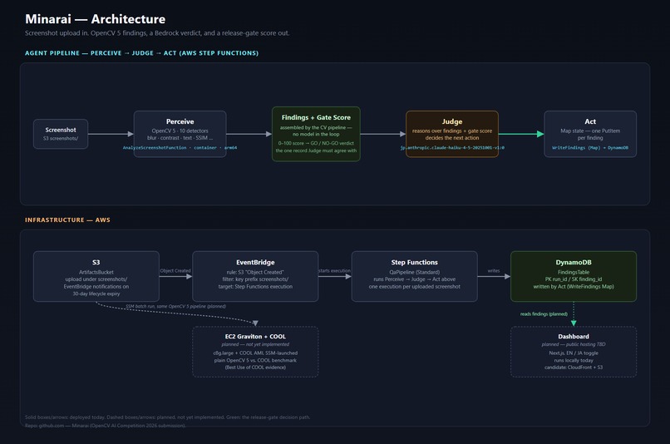The height and width of the screenshot is (444, 670).
Task: Click "runs Perceive → Judge → Act above" line
Action: 415,279
